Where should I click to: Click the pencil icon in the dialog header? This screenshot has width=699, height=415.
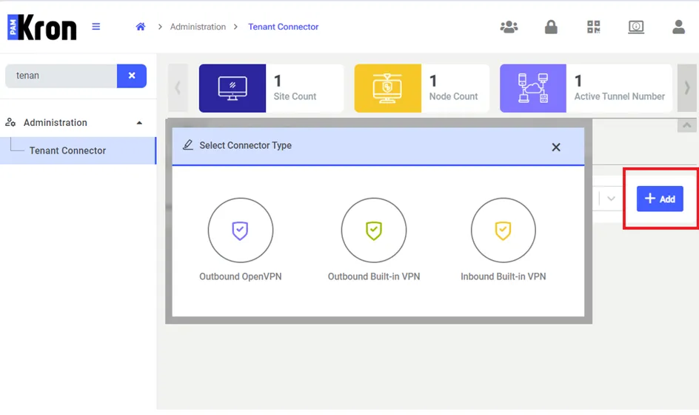click(x=188, y=145)
